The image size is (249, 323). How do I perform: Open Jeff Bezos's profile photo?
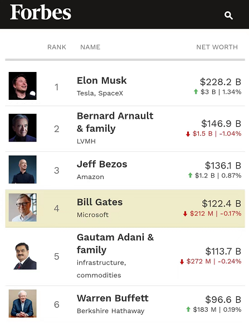23,170
